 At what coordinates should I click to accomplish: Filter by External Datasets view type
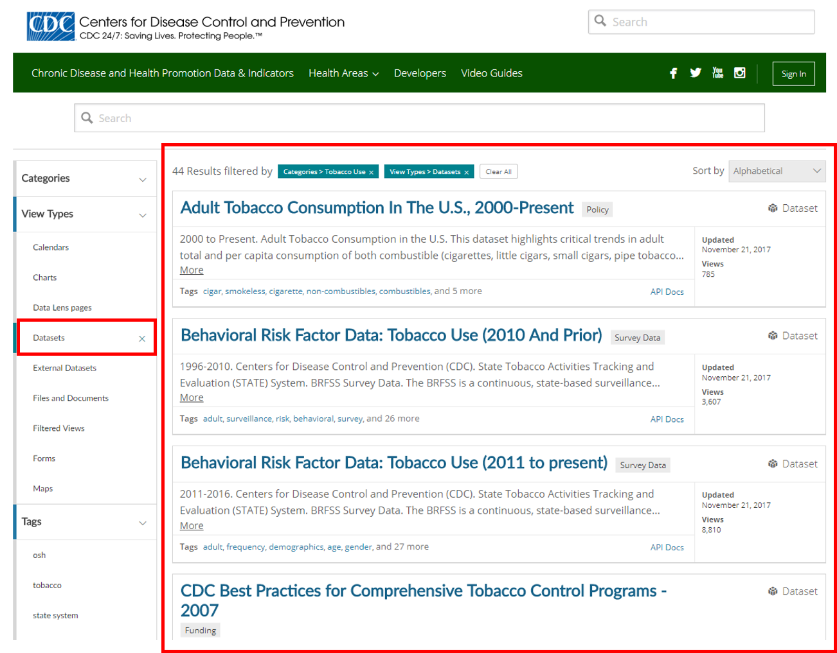point(65,368)
